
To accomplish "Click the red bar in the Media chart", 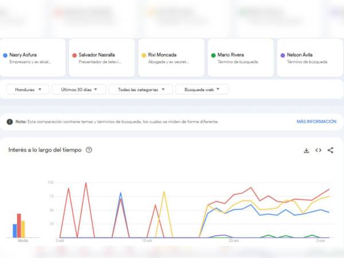I will point(19,226).
